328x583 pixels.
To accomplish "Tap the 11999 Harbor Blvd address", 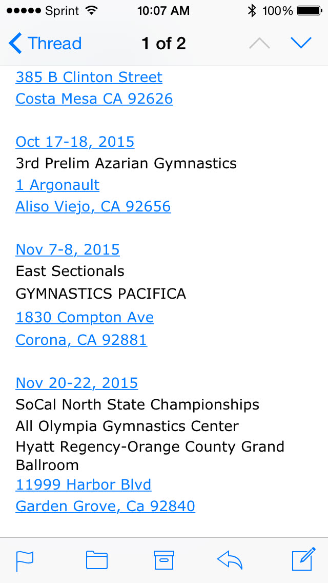I will pyautogui.click(x=84, y=484).
